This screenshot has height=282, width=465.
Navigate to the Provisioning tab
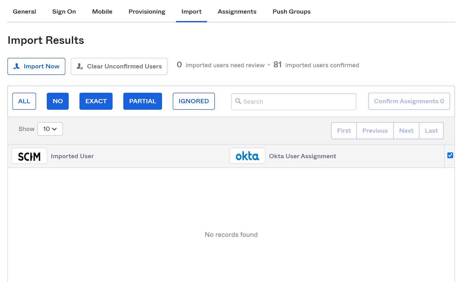147,12
